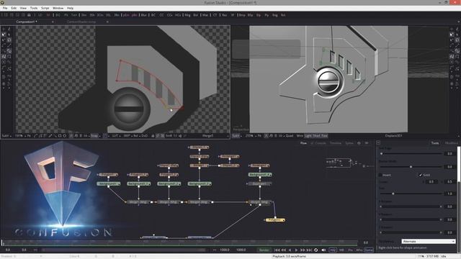Adjust the Size slider

point(411,194)
